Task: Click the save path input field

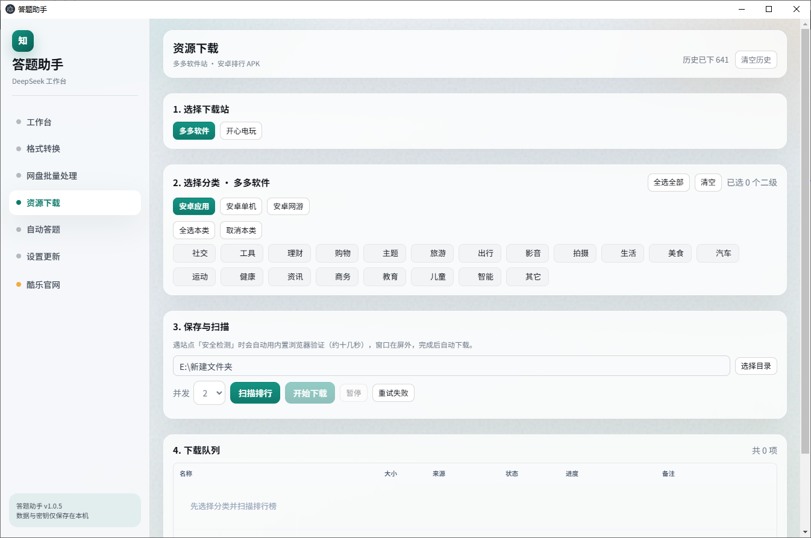Action: [451, 366]
